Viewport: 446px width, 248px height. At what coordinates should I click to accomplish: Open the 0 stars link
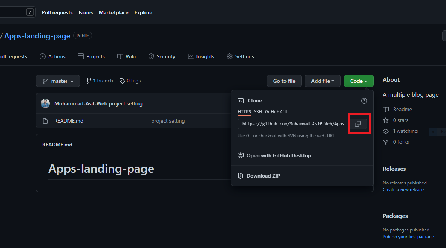pos(401,120)
